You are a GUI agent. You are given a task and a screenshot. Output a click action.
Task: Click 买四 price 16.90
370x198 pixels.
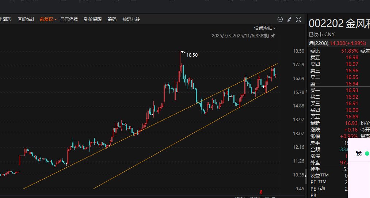352,110
